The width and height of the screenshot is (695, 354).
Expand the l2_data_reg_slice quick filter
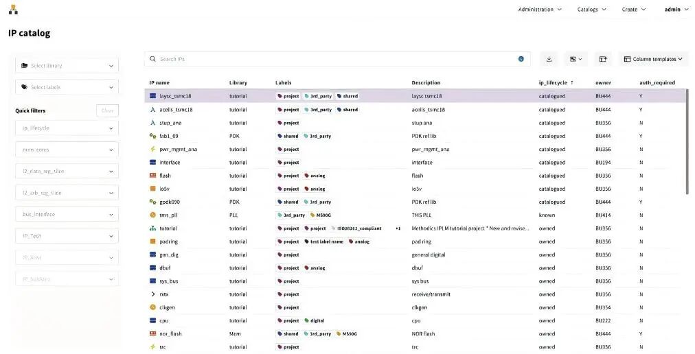pyautogui.click(x=67, y=171)
